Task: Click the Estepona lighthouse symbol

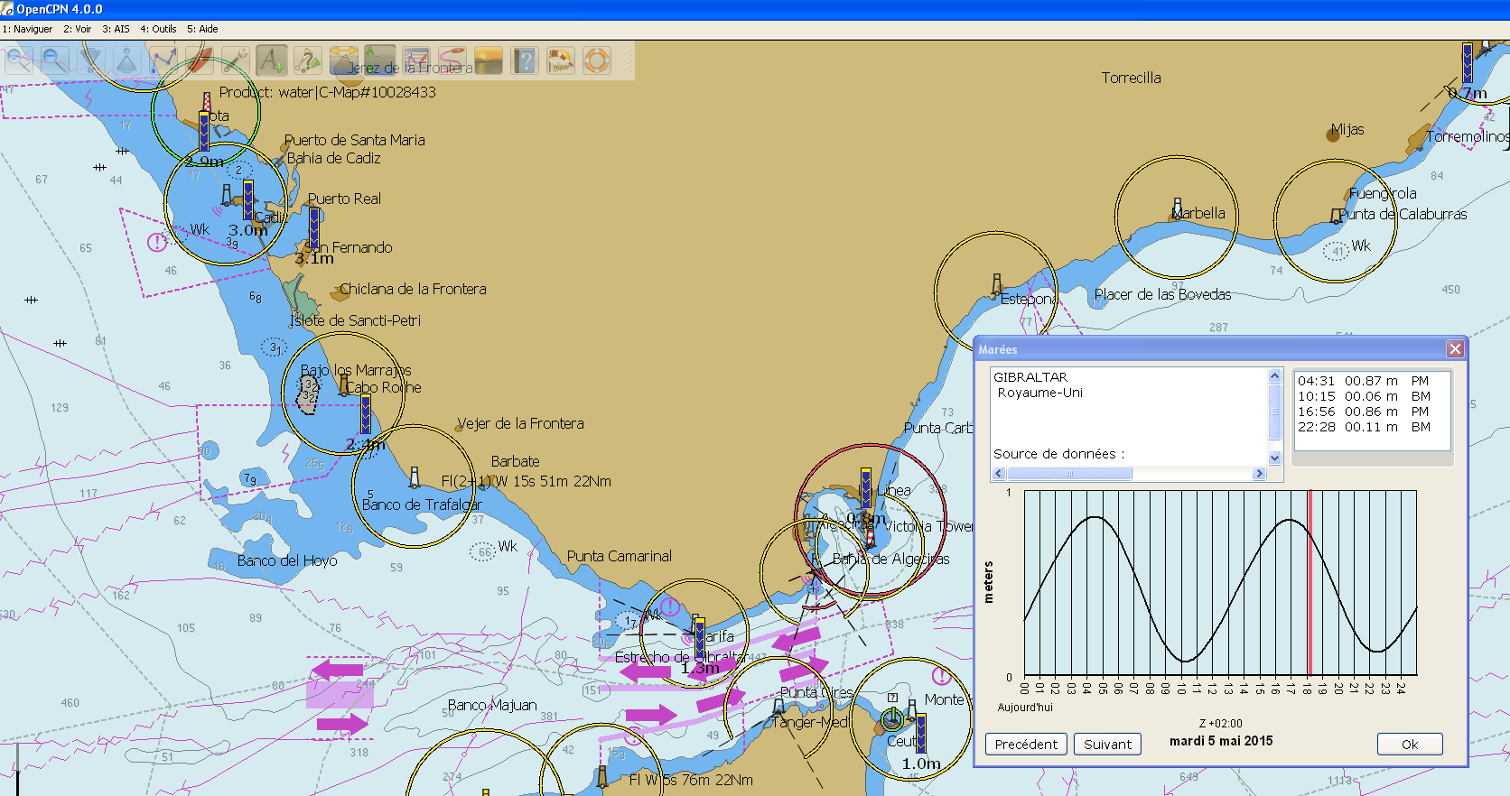Action: pyautogui.click(x=996, y=285)
